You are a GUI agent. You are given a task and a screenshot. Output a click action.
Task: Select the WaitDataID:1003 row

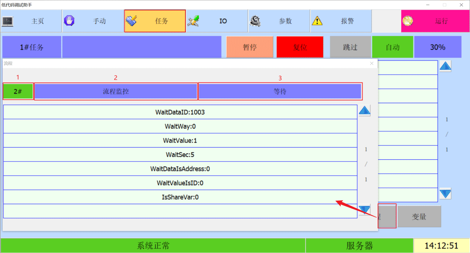pyautogui.click(x=180, y=112)
